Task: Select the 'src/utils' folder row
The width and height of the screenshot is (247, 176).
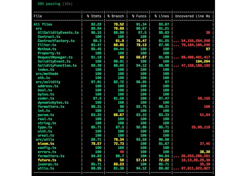Action: [x=45, y=140]
